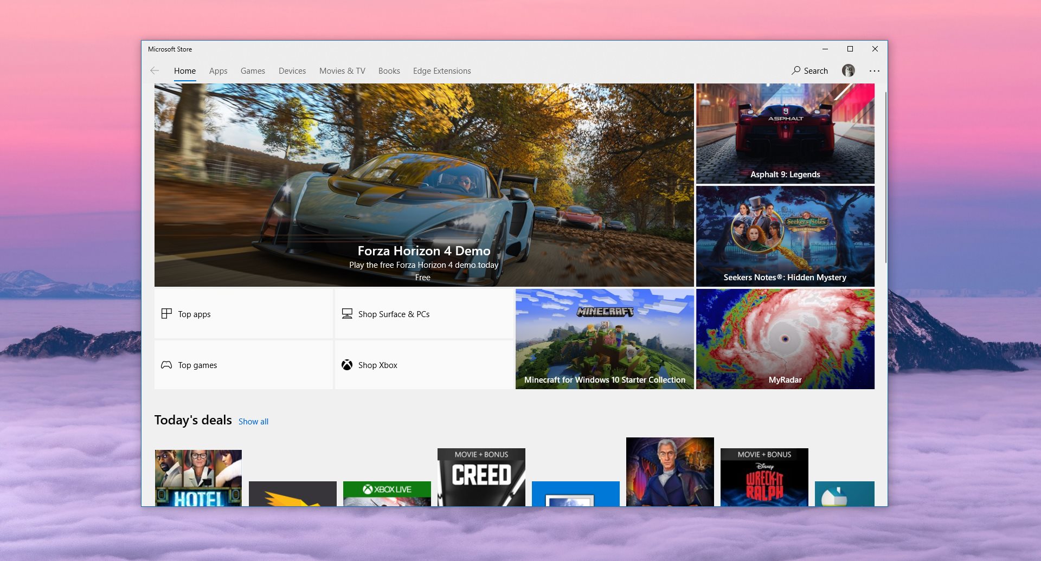Open the Seekers Notes: Hidden Mystery tile

coord(785,236)
